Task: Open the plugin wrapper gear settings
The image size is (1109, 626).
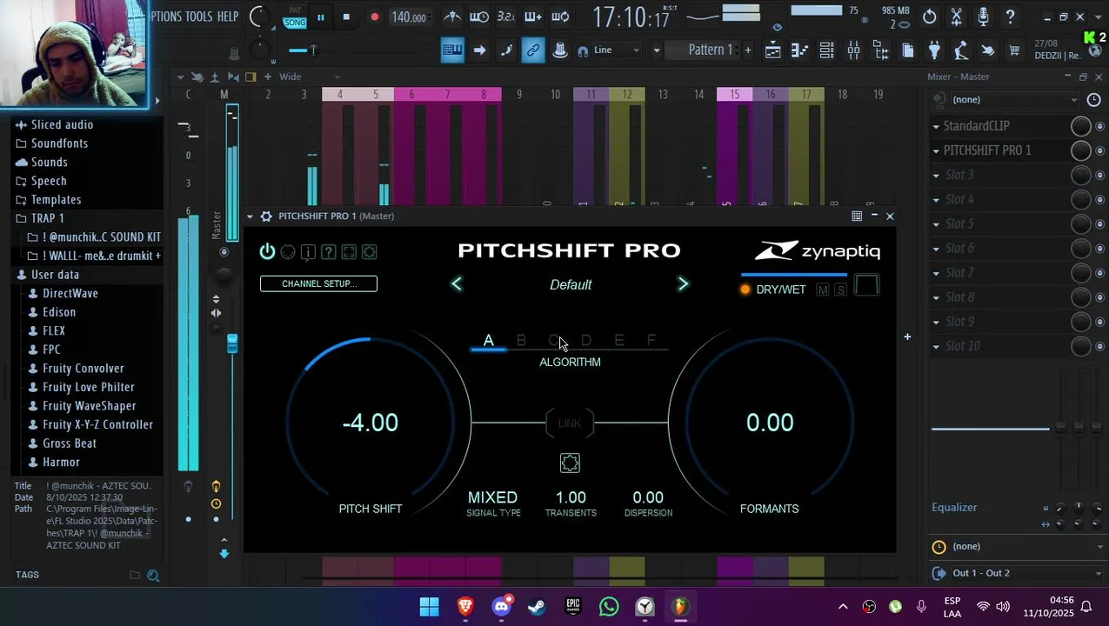Action: coord(266,216)
